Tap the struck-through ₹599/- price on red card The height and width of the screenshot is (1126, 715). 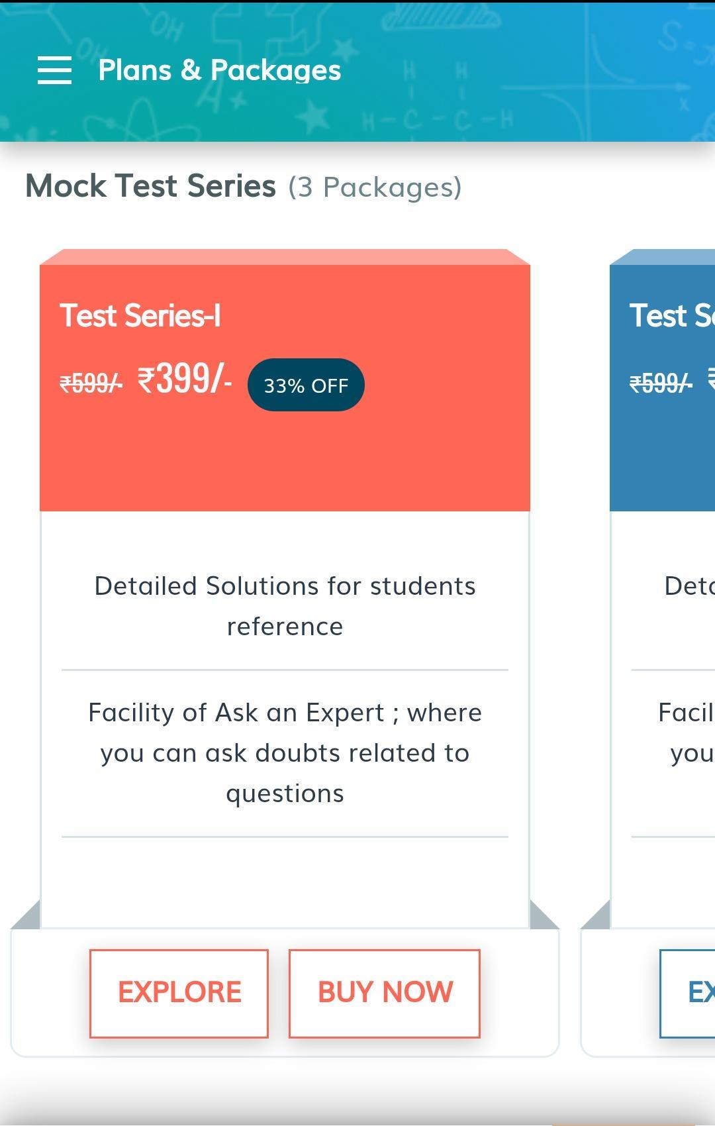pyautogui.click(x=91, y=383)
